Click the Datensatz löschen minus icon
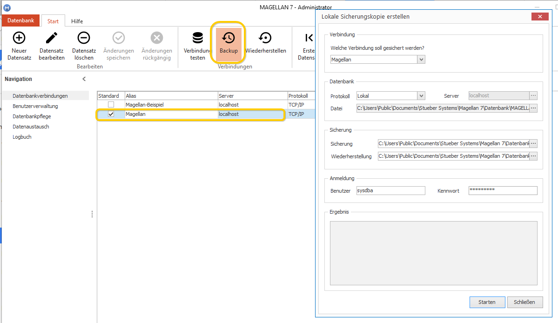558x323 pixels. pyautogui.click(x=84, y=38)
